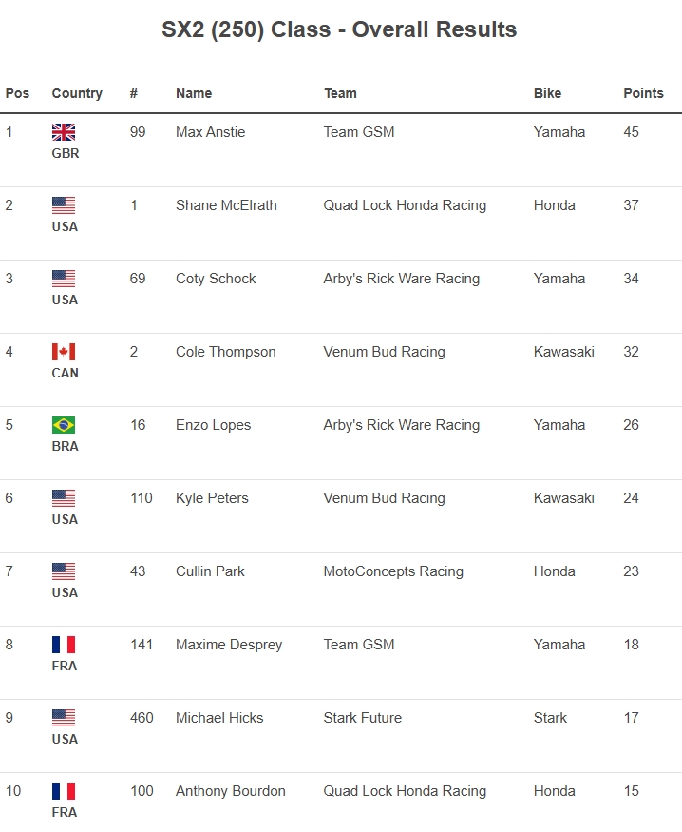Click the Brazilian flag beside Enzo Lopes
682x832 pixels.
(x=64, y=425)
